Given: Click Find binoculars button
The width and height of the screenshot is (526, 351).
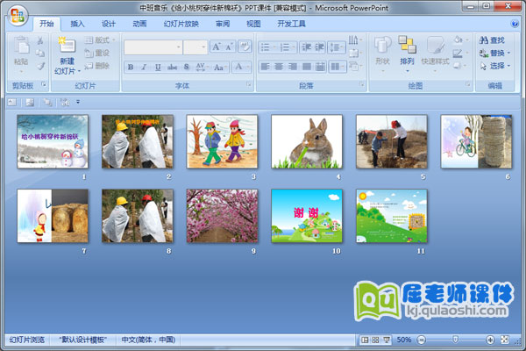Looking at the screenshot, I should pos(492,40).
